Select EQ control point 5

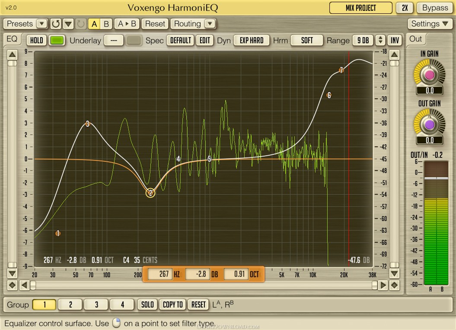coord(209,159)
